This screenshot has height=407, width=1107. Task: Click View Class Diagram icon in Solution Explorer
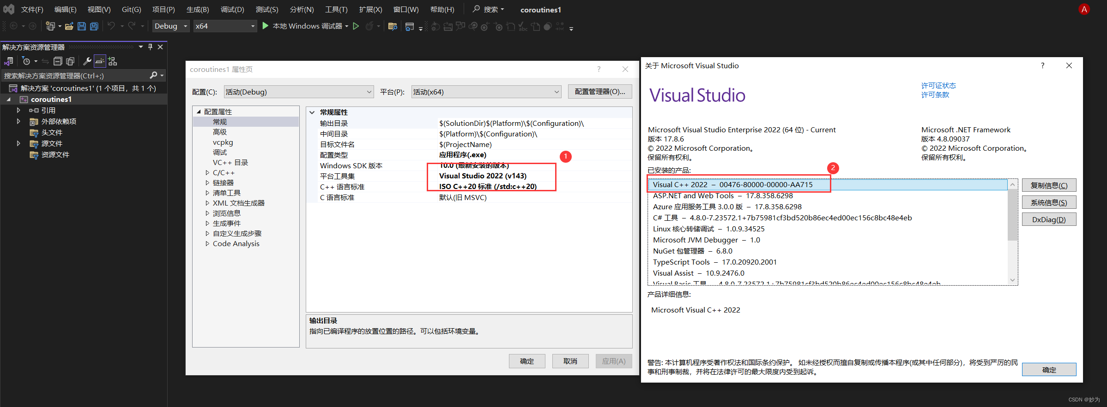(x=113, y=61)
